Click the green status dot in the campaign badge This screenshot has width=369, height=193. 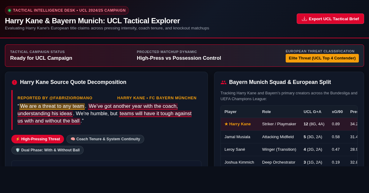coord(10,10)
